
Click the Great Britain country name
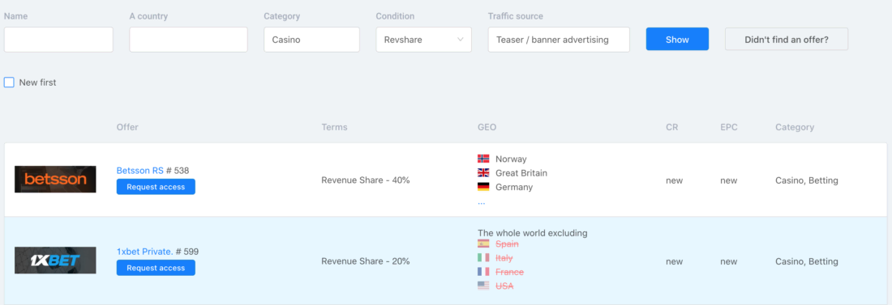coord(521,173)
